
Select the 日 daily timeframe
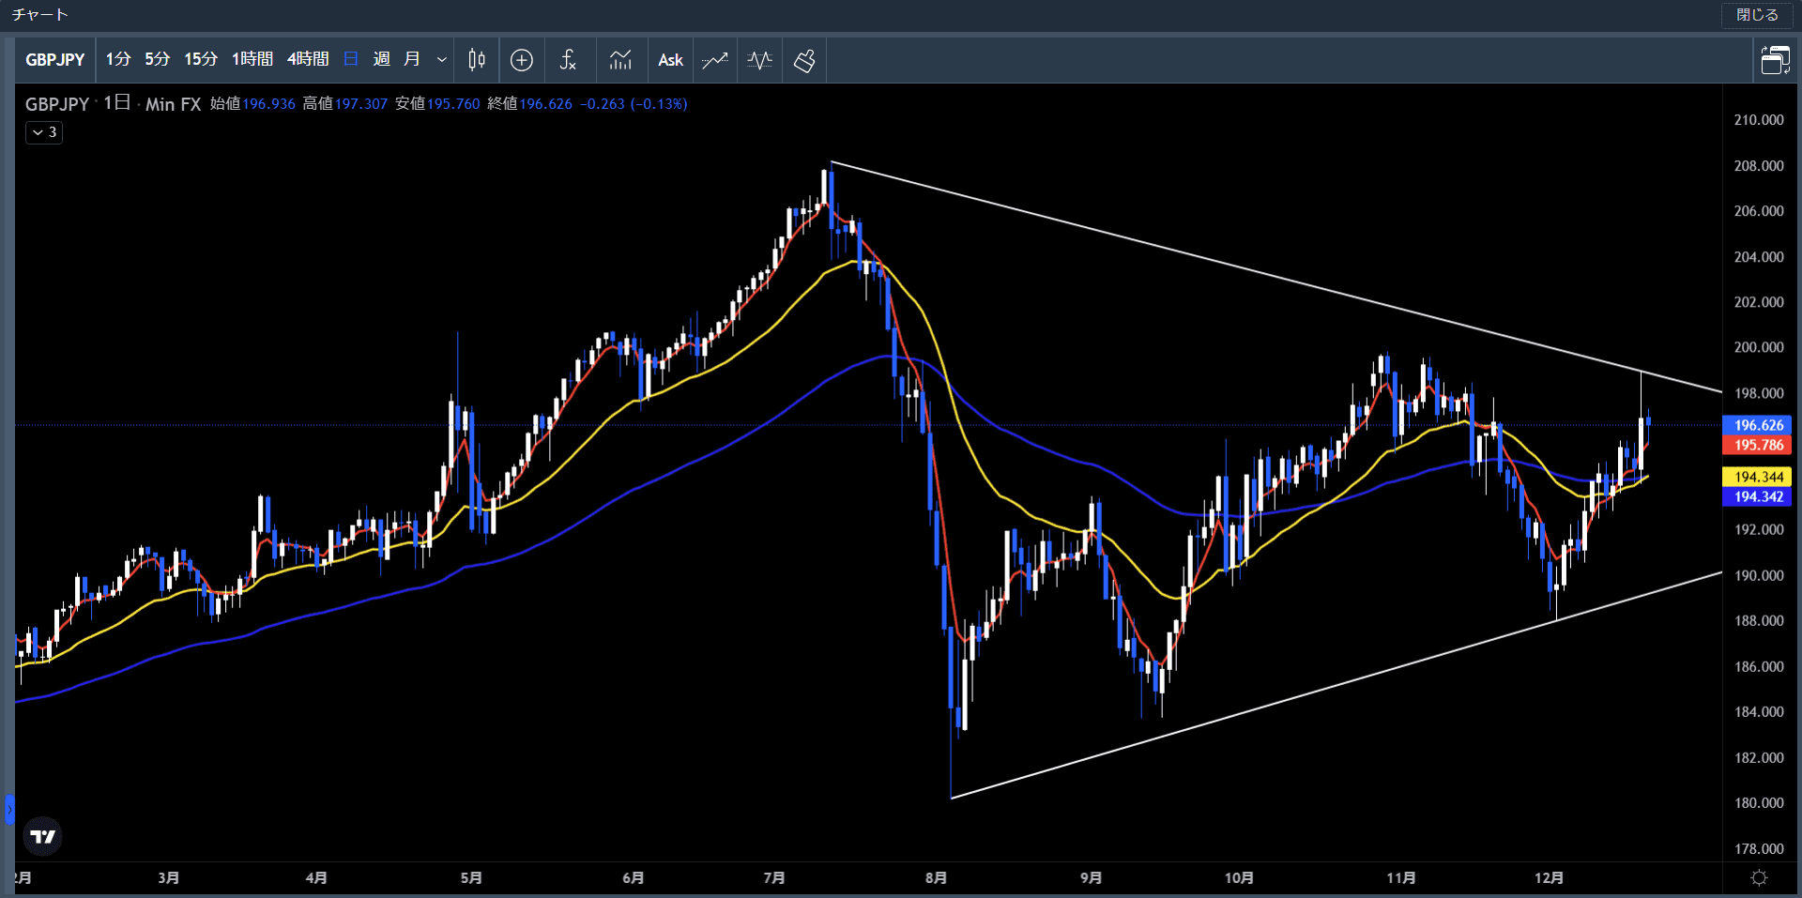351,60
